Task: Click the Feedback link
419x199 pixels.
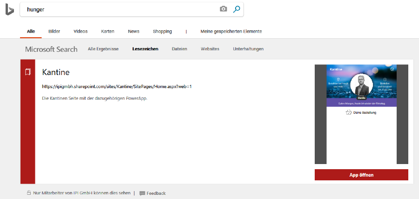Action: coord(156,193)
